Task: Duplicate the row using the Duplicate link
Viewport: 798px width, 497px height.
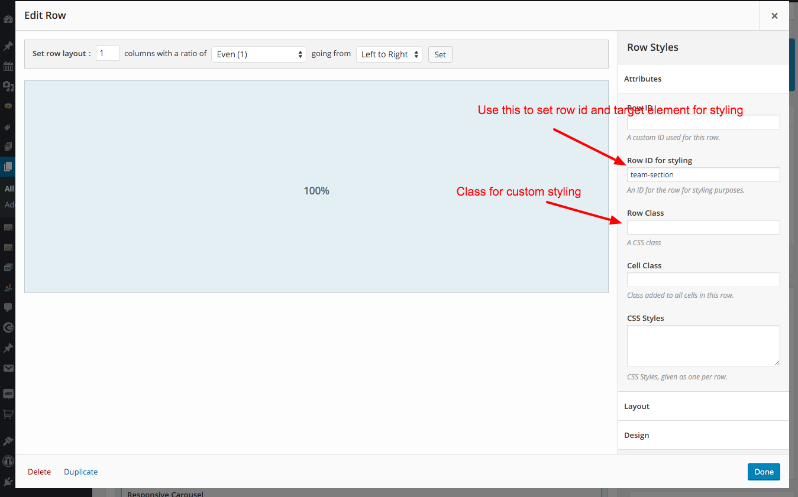Action: tap(80, 472)
